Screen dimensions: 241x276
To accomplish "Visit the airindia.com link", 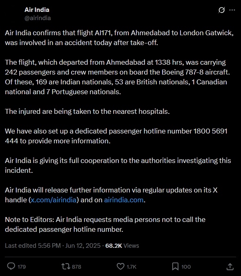I will [x=124, y=200].
